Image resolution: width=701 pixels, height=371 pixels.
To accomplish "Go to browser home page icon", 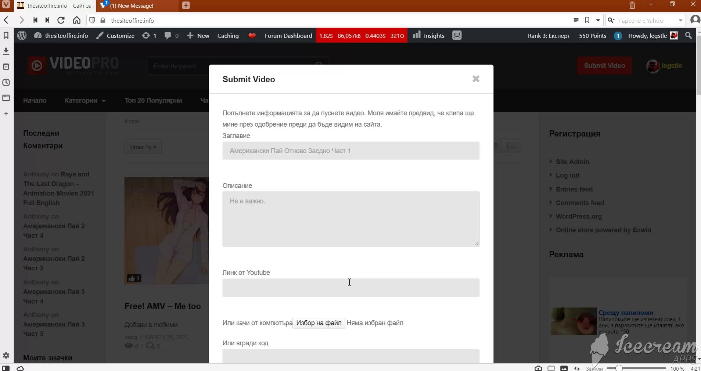I will click(76, 20).
